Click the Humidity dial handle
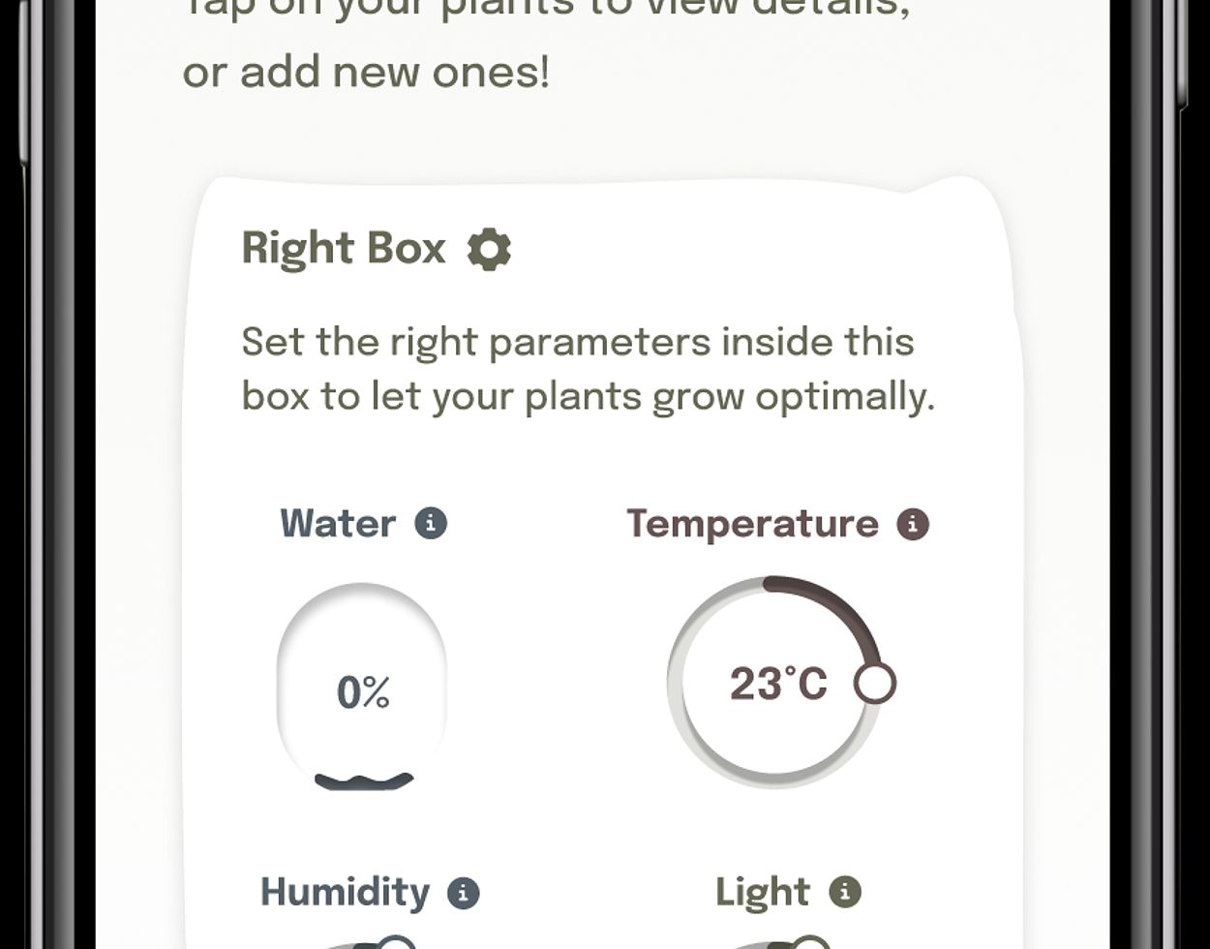Screen dimensions: 1210x949 pyautogui.click(x=395, y=943)
